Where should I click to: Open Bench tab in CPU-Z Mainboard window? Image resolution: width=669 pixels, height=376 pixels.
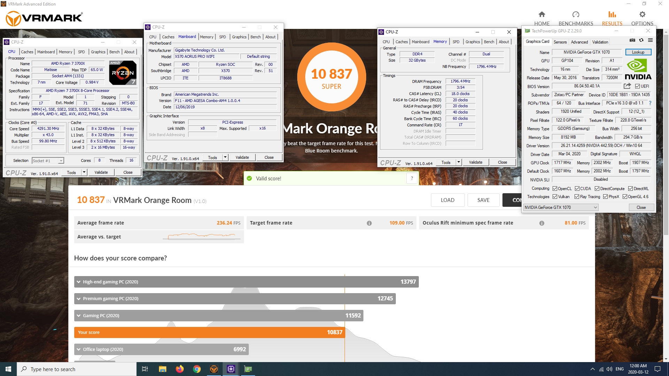(x=255, y=37)
